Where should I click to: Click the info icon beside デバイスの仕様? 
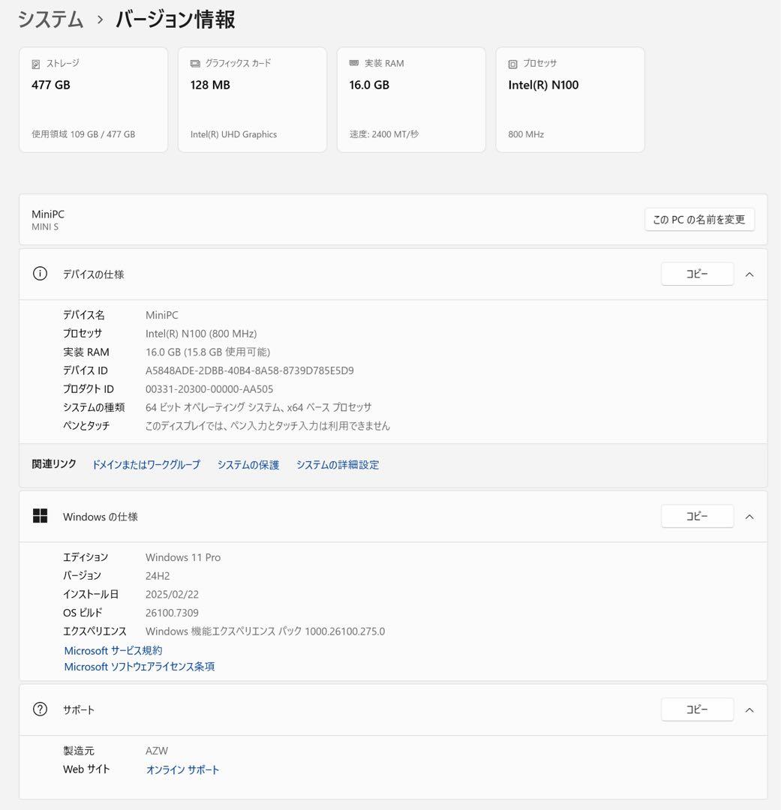click(x=41, y=274)
